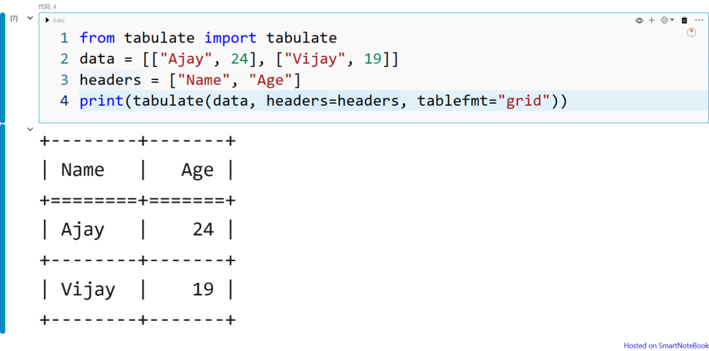This screenshot has height=351, width=709.
Task: Toggle cell visibility with the eye icon
Action: coord(639,20)
